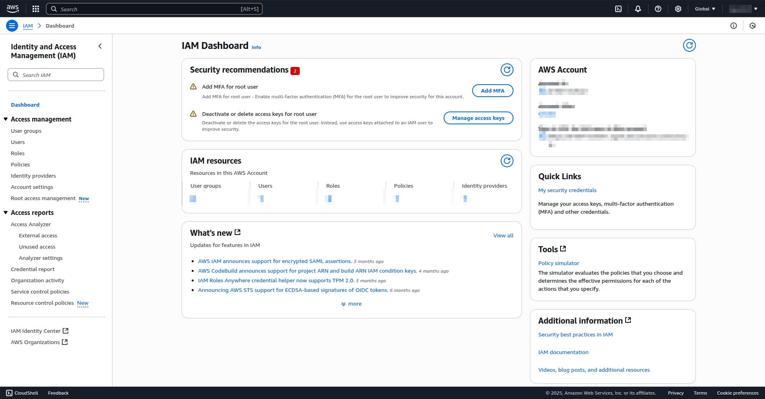
Task: Refresh the IAM resources panel
Action: point(507,160)
